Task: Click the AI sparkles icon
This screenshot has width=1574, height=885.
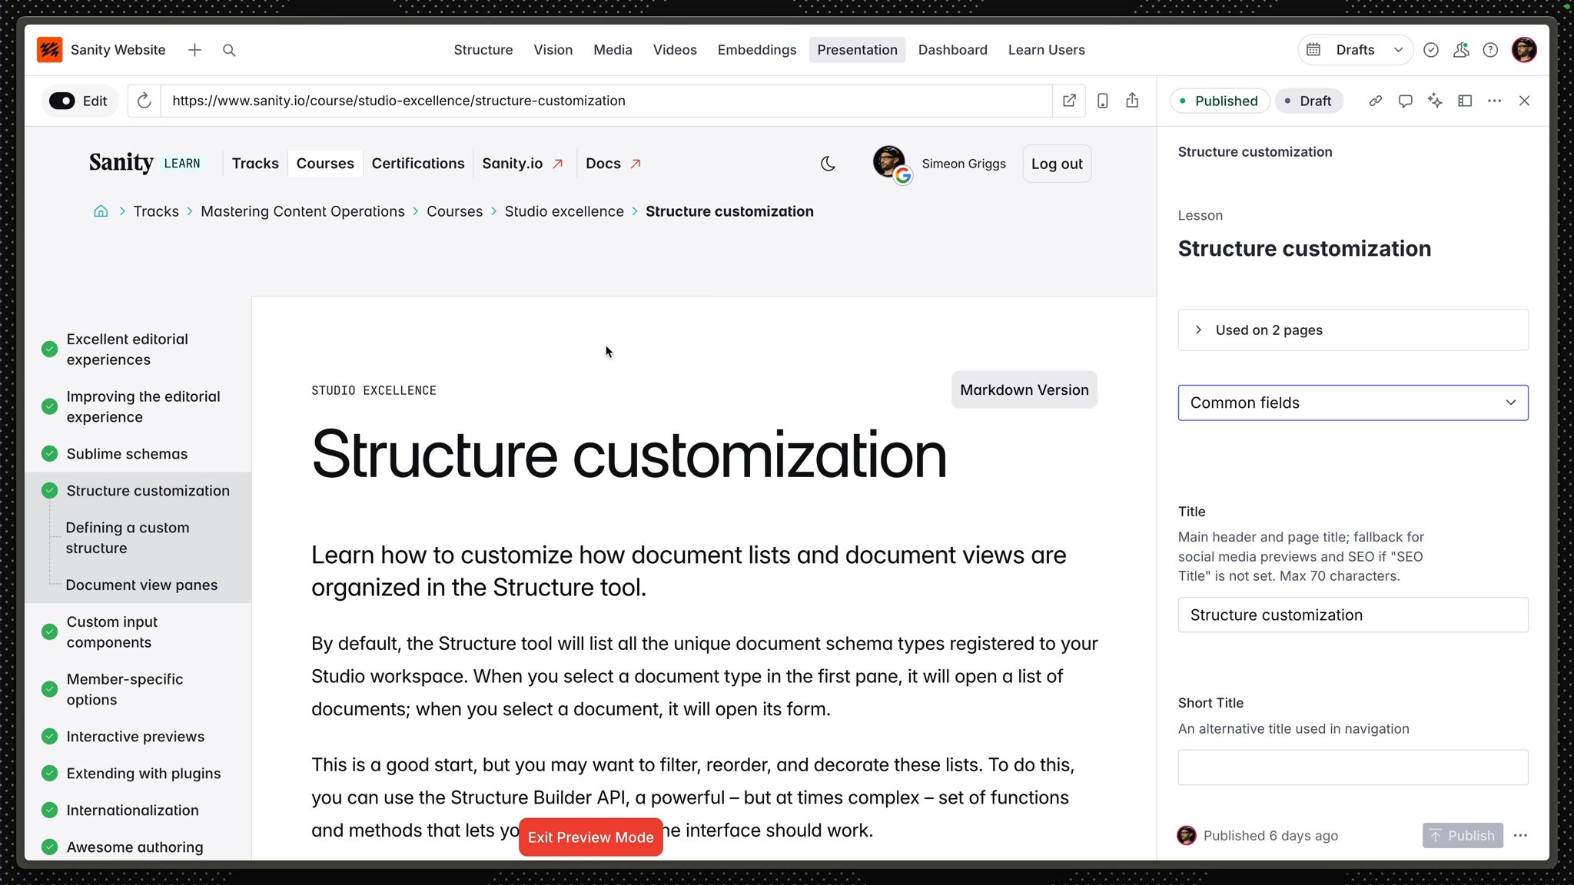Action: (x=1435, y=101)
